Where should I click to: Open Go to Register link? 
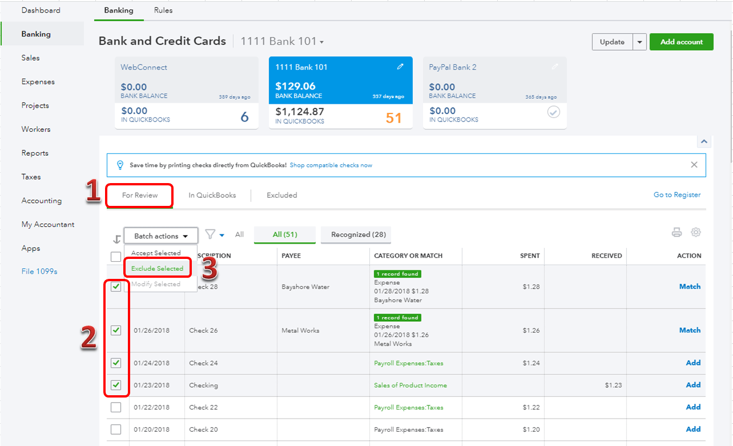(x=677, y=194)
